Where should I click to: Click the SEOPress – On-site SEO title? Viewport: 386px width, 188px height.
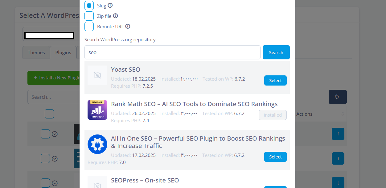[145, 180]
